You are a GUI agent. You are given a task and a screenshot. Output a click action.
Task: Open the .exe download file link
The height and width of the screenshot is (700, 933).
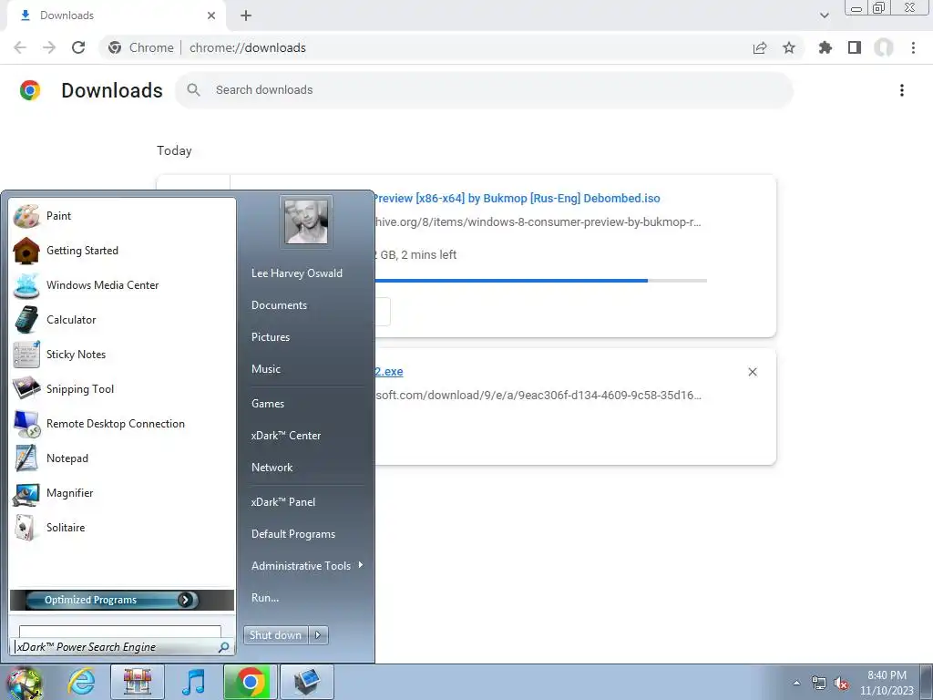pos(389,372)
